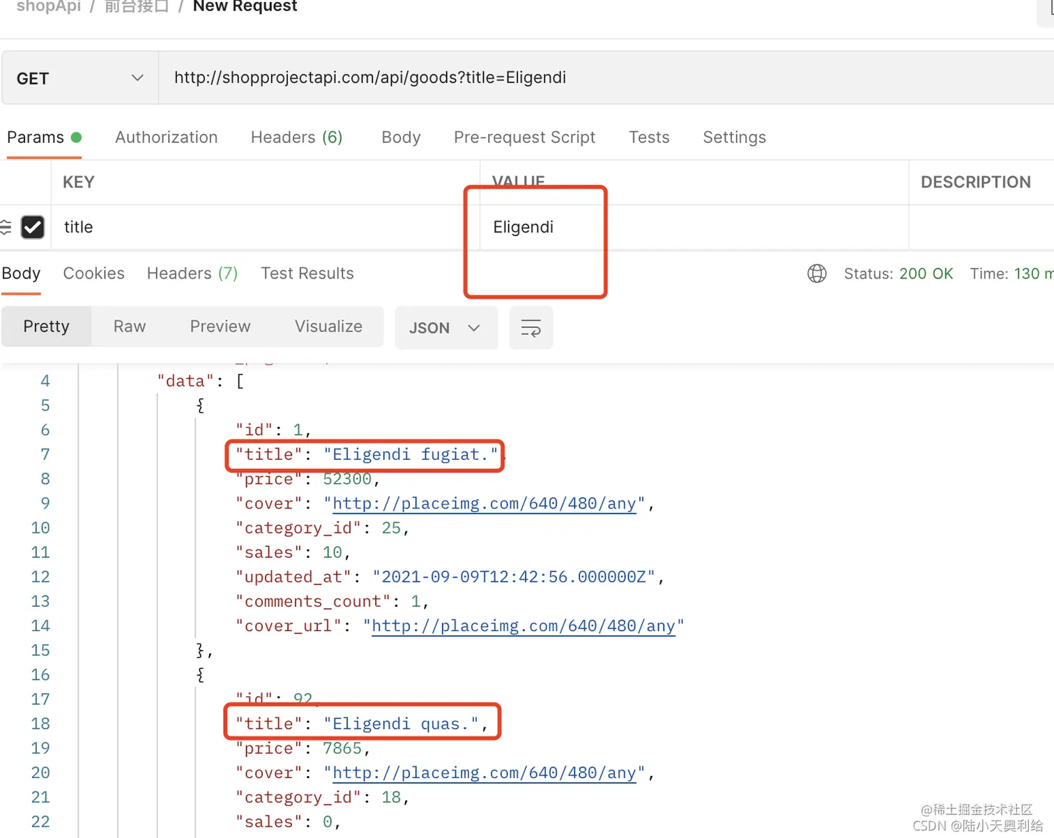Open the response Headers (7) tab
This screenshot has width=1054, height=838.
192,274
